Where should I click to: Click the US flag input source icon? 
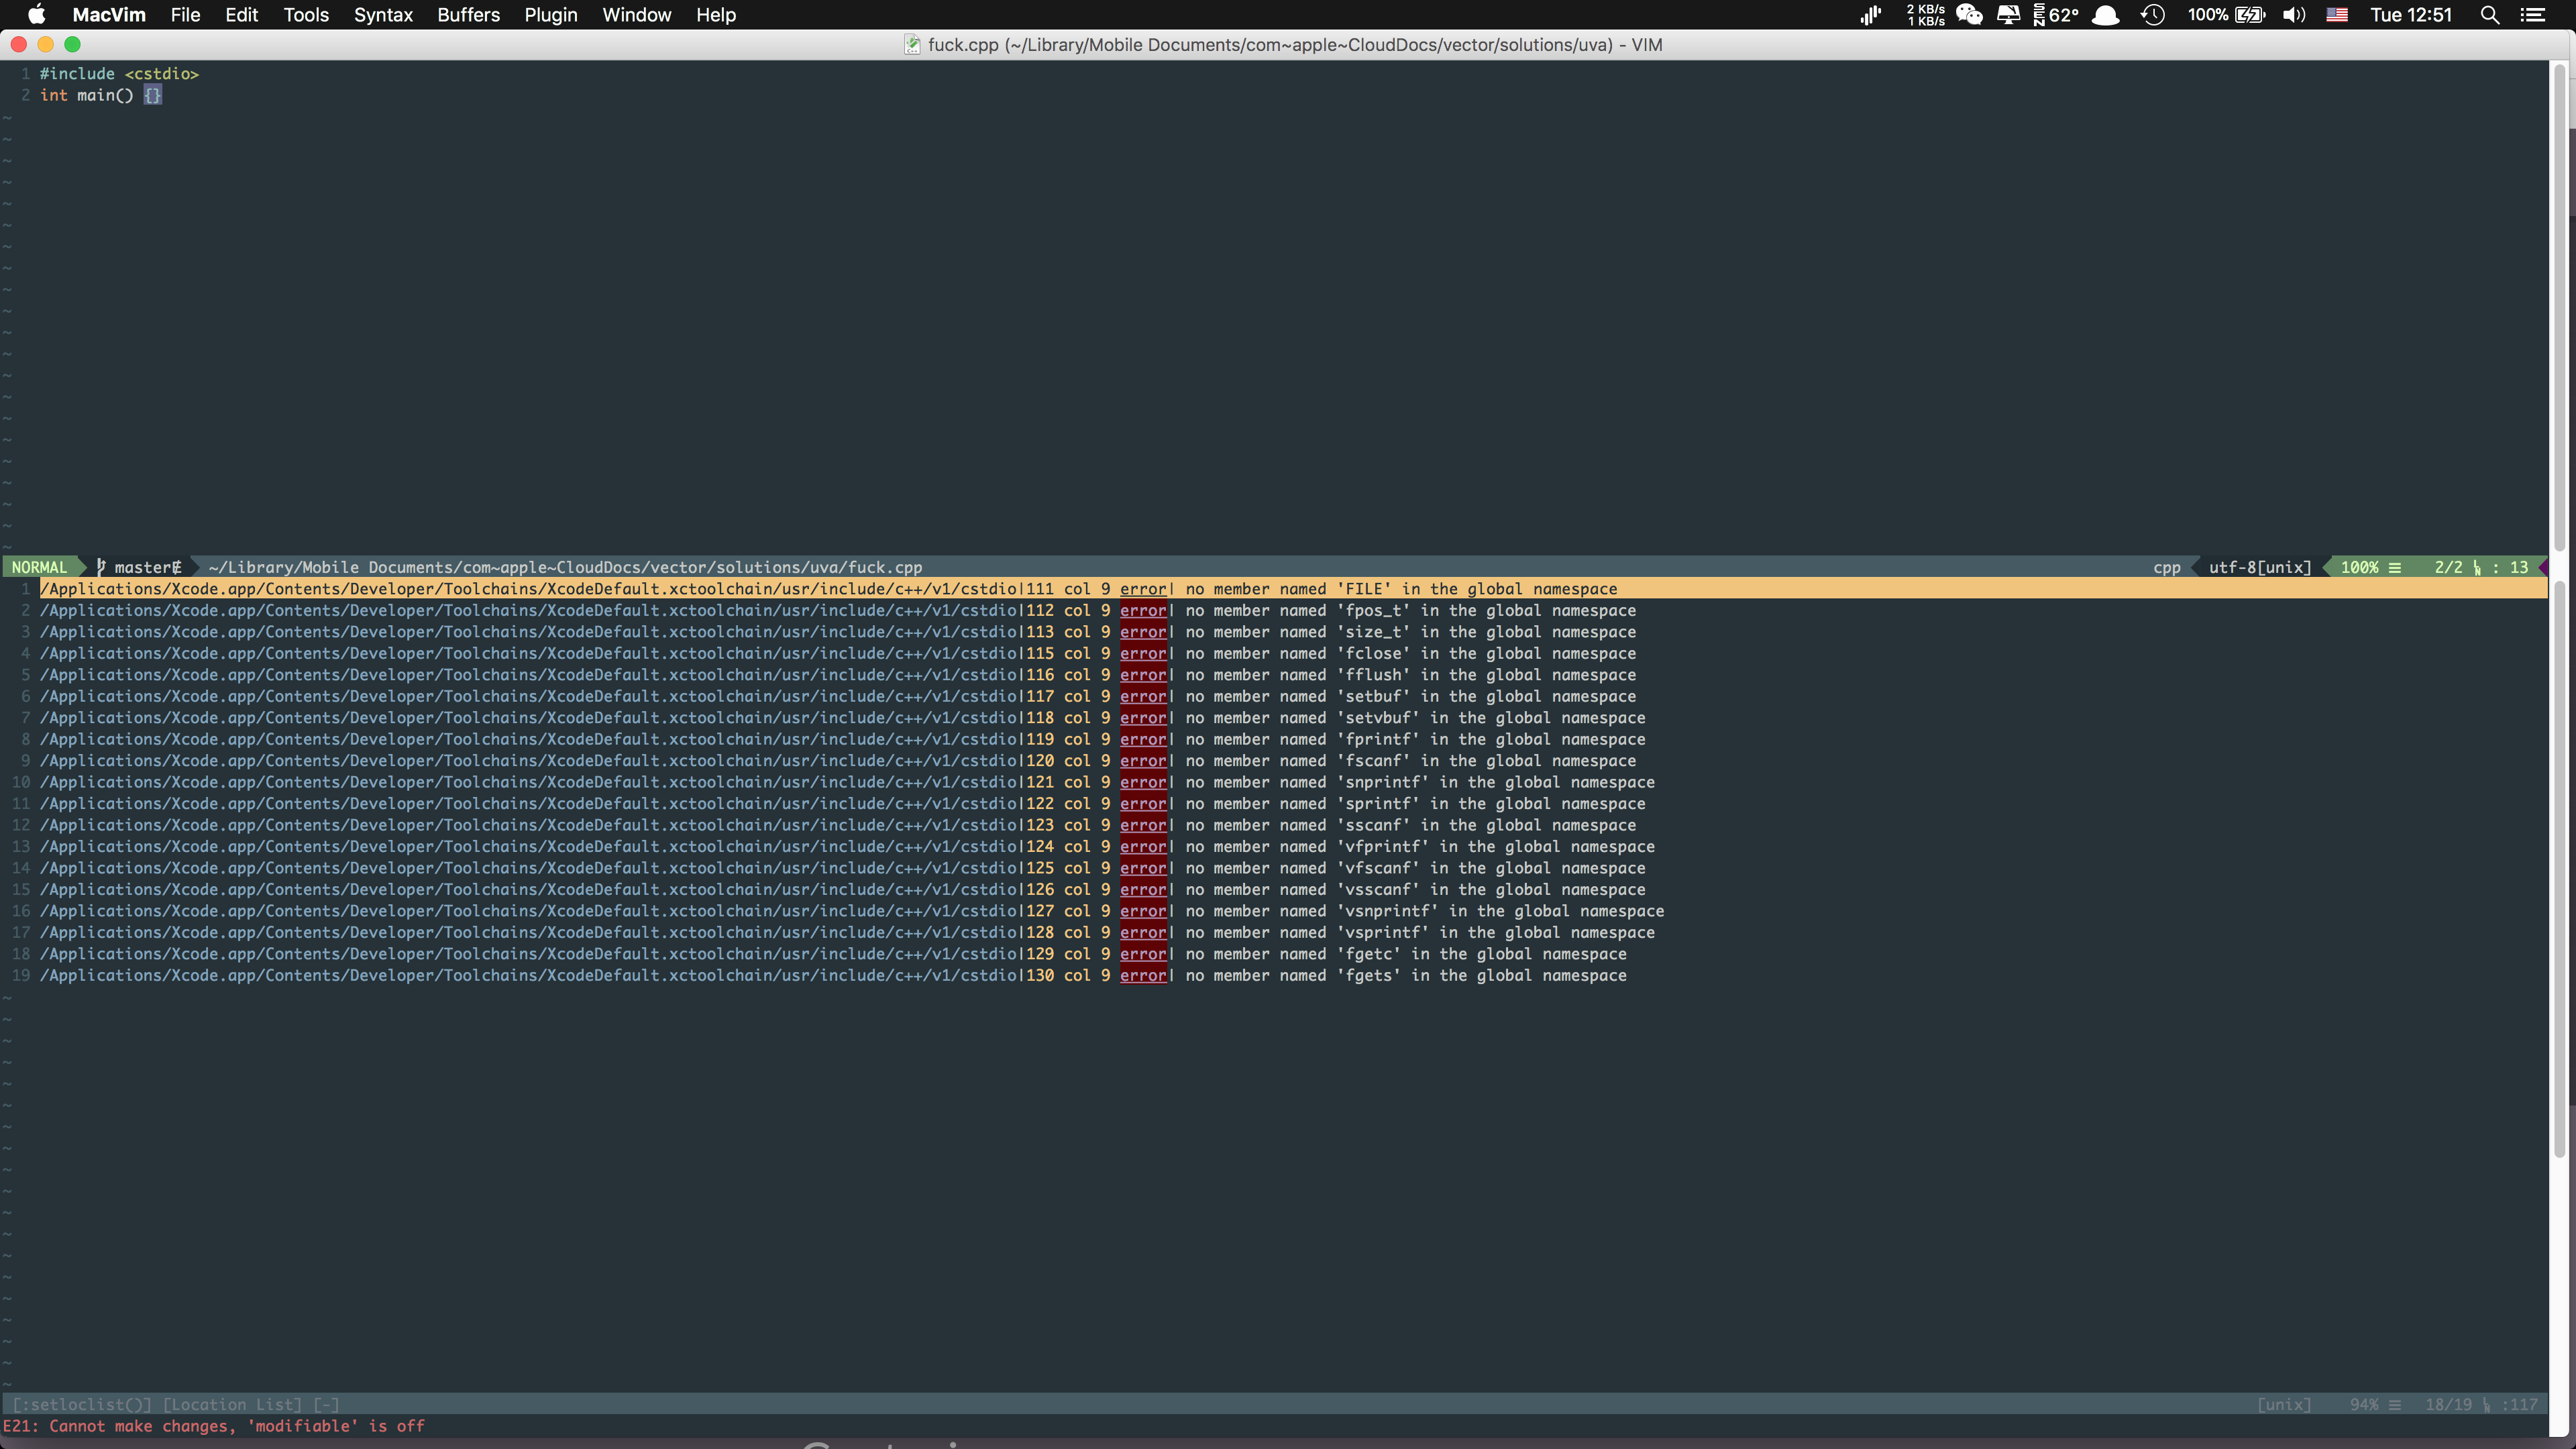[2337, 15]
